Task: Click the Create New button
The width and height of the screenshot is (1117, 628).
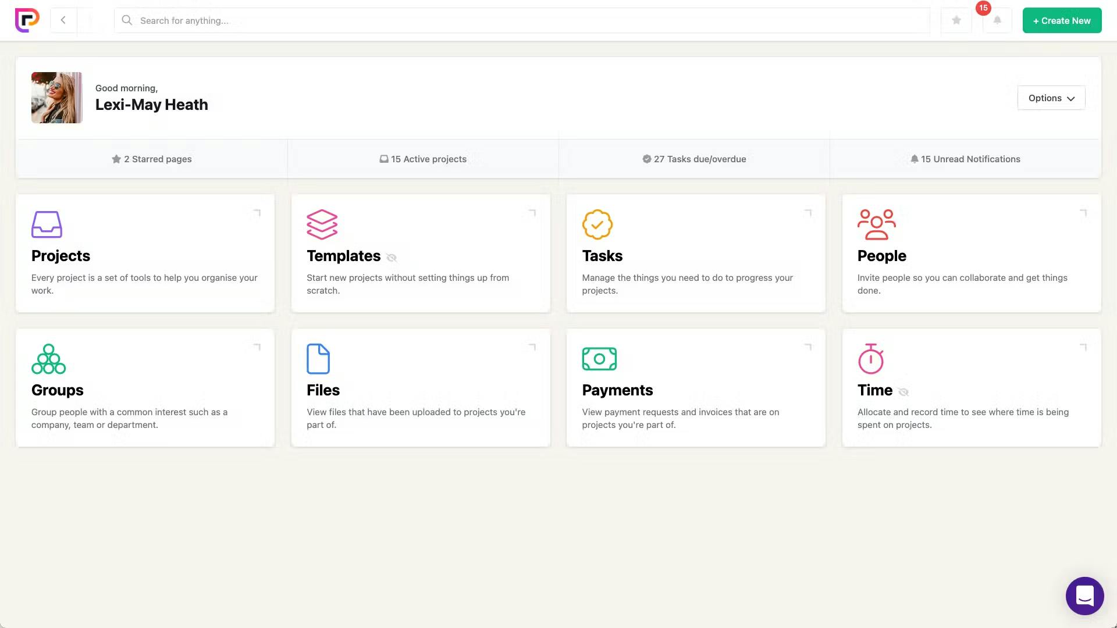Action: (x=1062, y=20)
